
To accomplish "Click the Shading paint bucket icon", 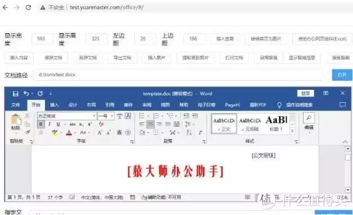I will [142, 132].
